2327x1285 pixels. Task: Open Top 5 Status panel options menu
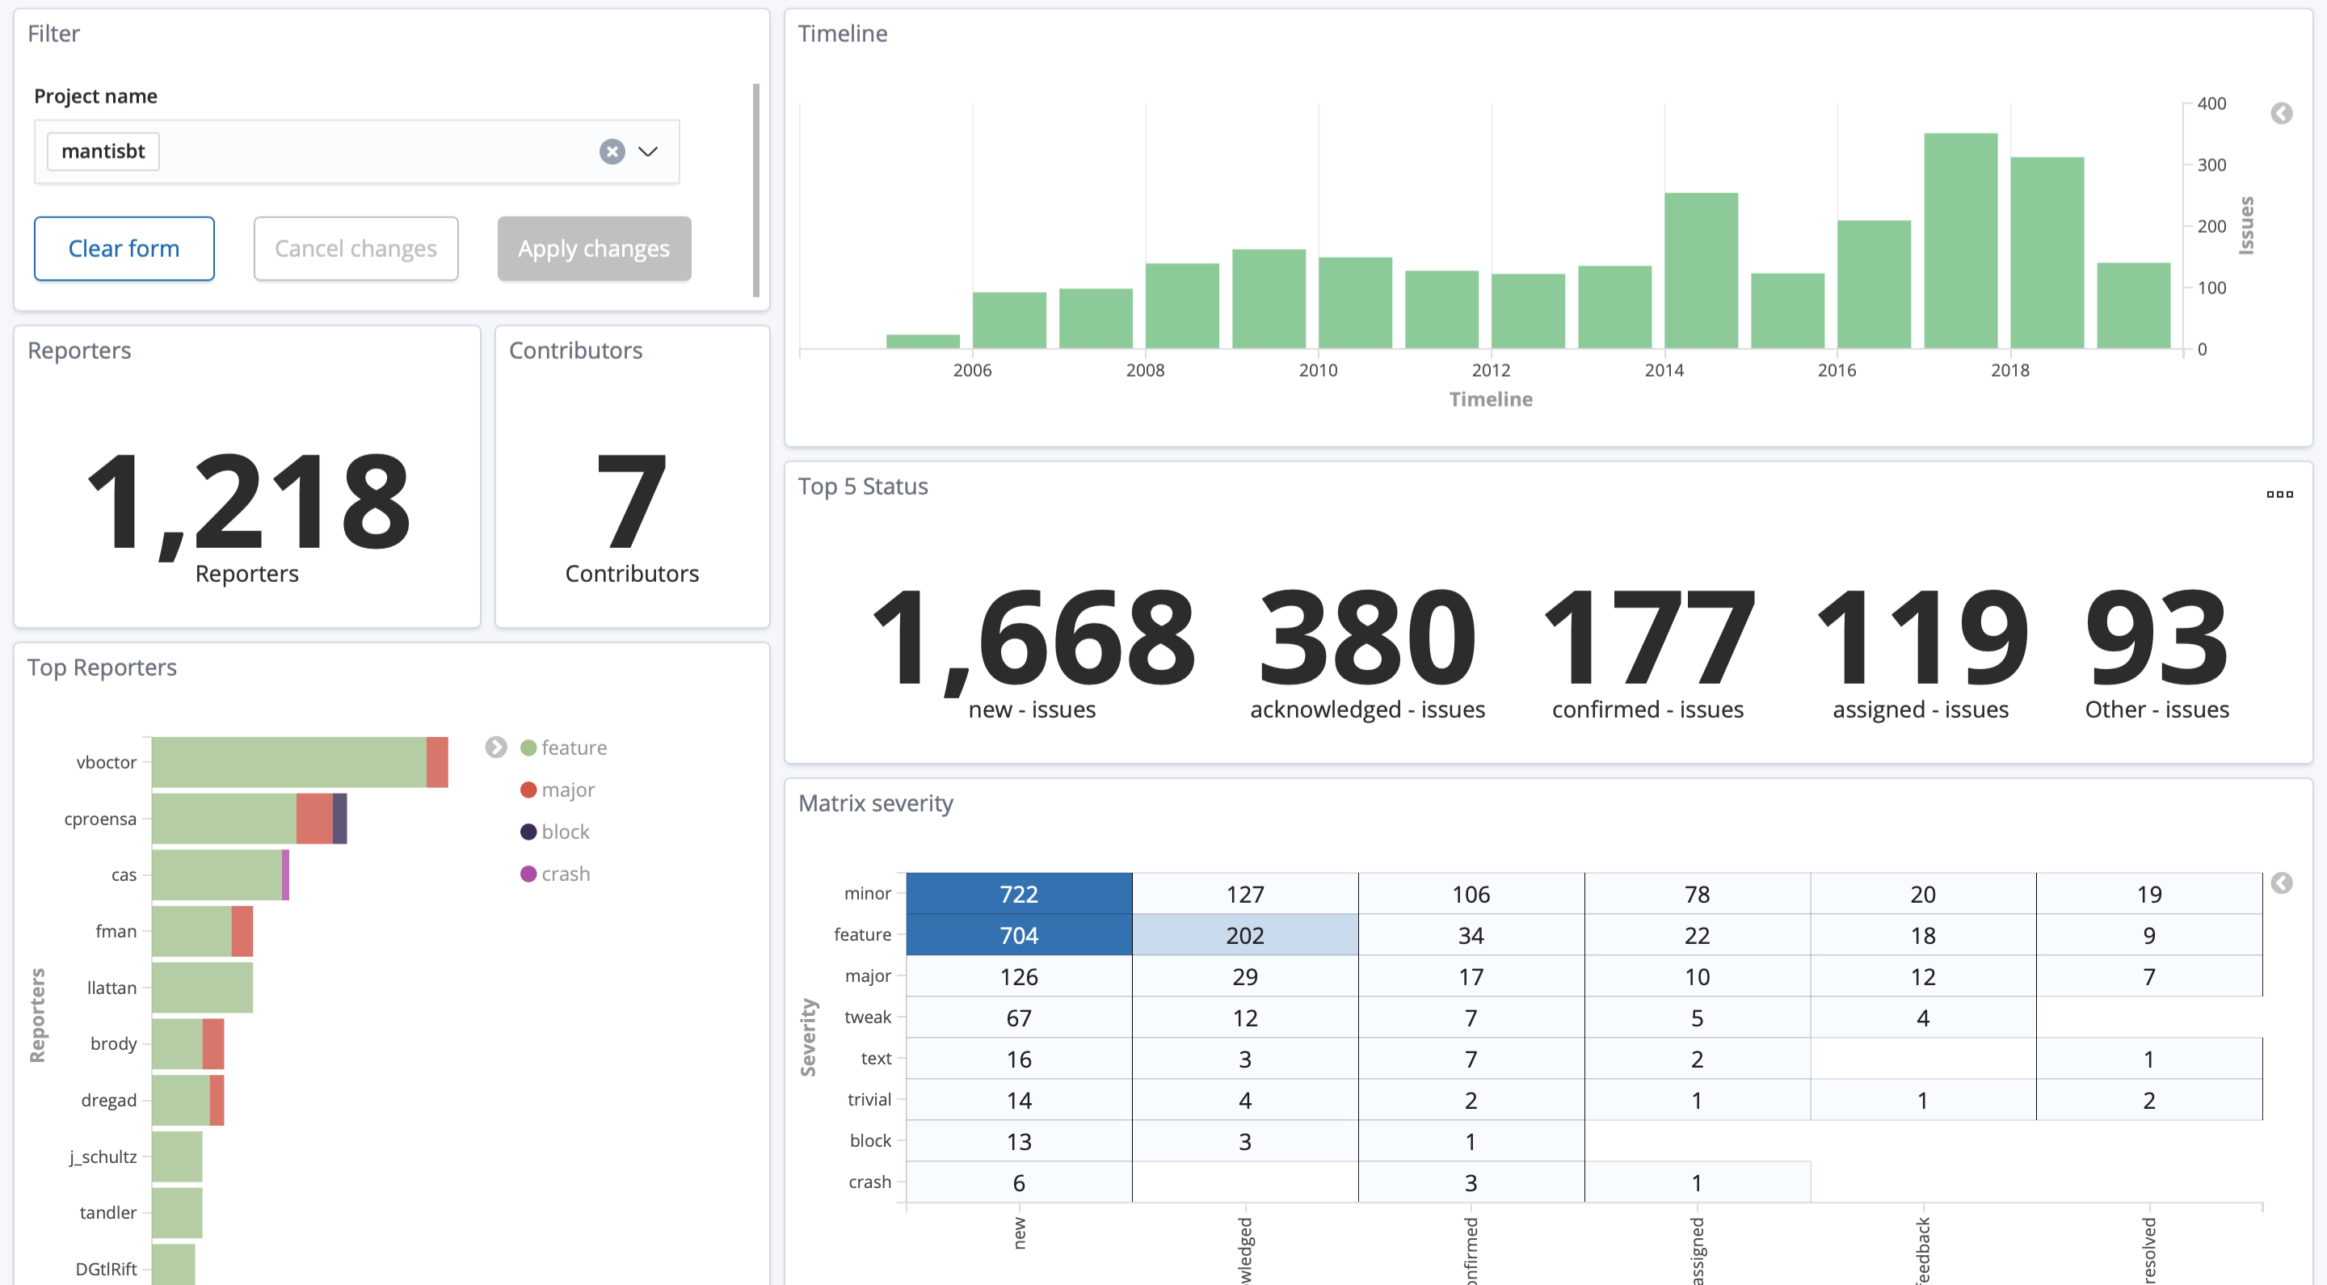coord(2279,495)
